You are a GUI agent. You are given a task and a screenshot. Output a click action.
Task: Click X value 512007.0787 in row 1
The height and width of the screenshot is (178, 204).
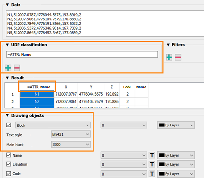click(66, 94)
